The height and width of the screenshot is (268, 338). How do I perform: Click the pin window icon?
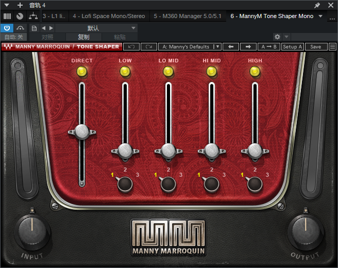(317, 5)
